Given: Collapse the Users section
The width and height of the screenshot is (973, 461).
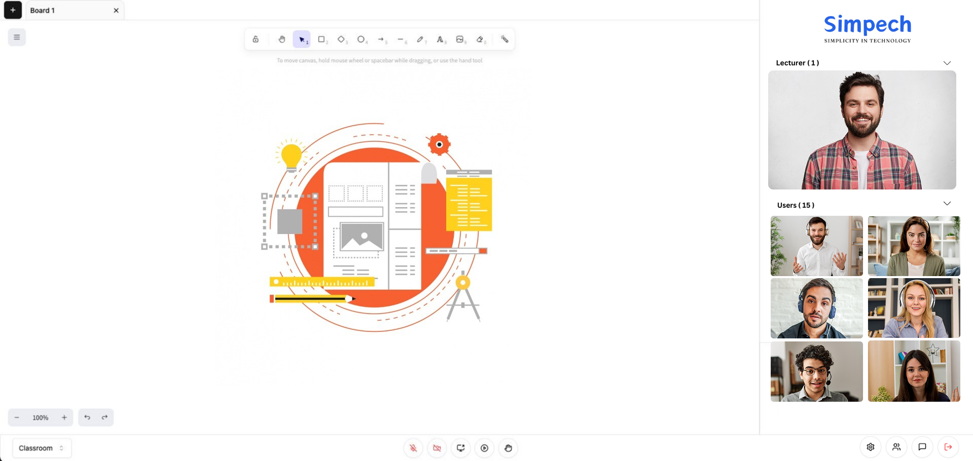Looking at the screenshot, I should [947, 204].
